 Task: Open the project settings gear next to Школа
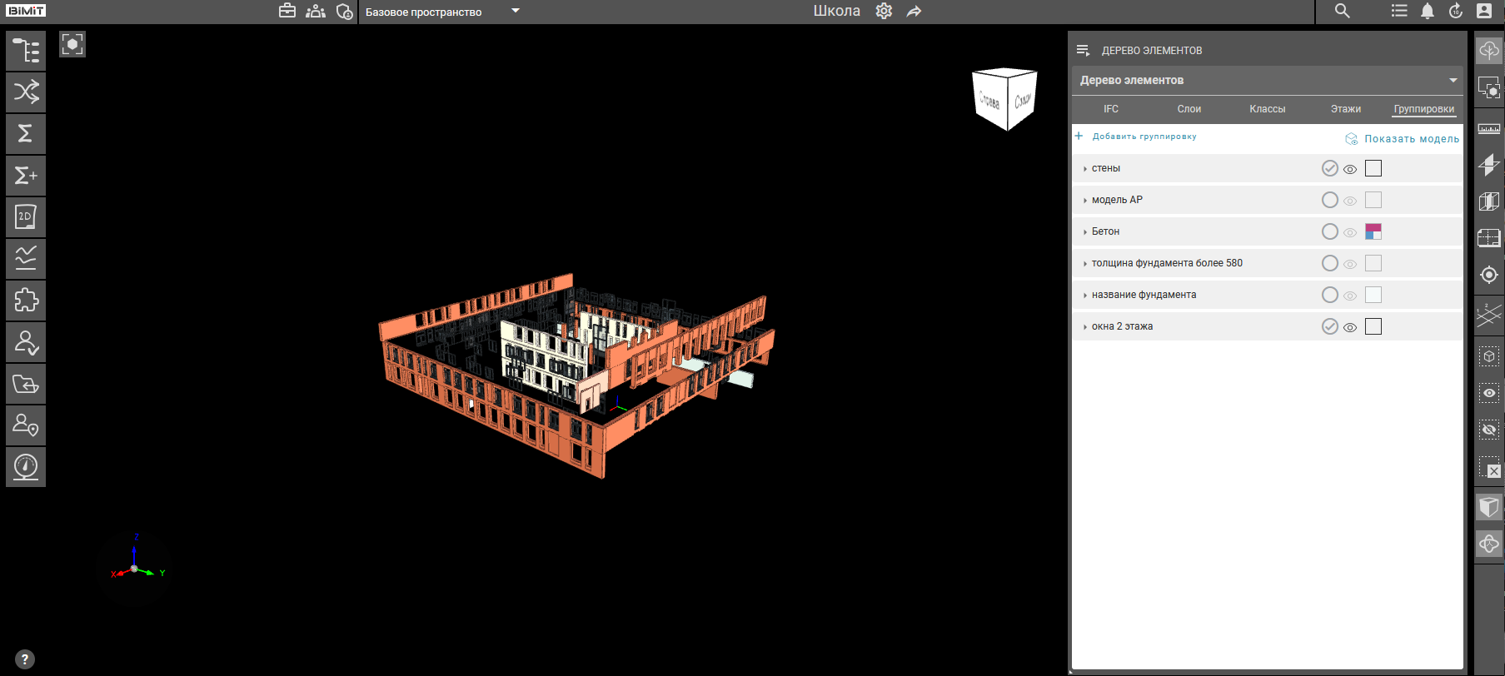click(x=884, y=11)
